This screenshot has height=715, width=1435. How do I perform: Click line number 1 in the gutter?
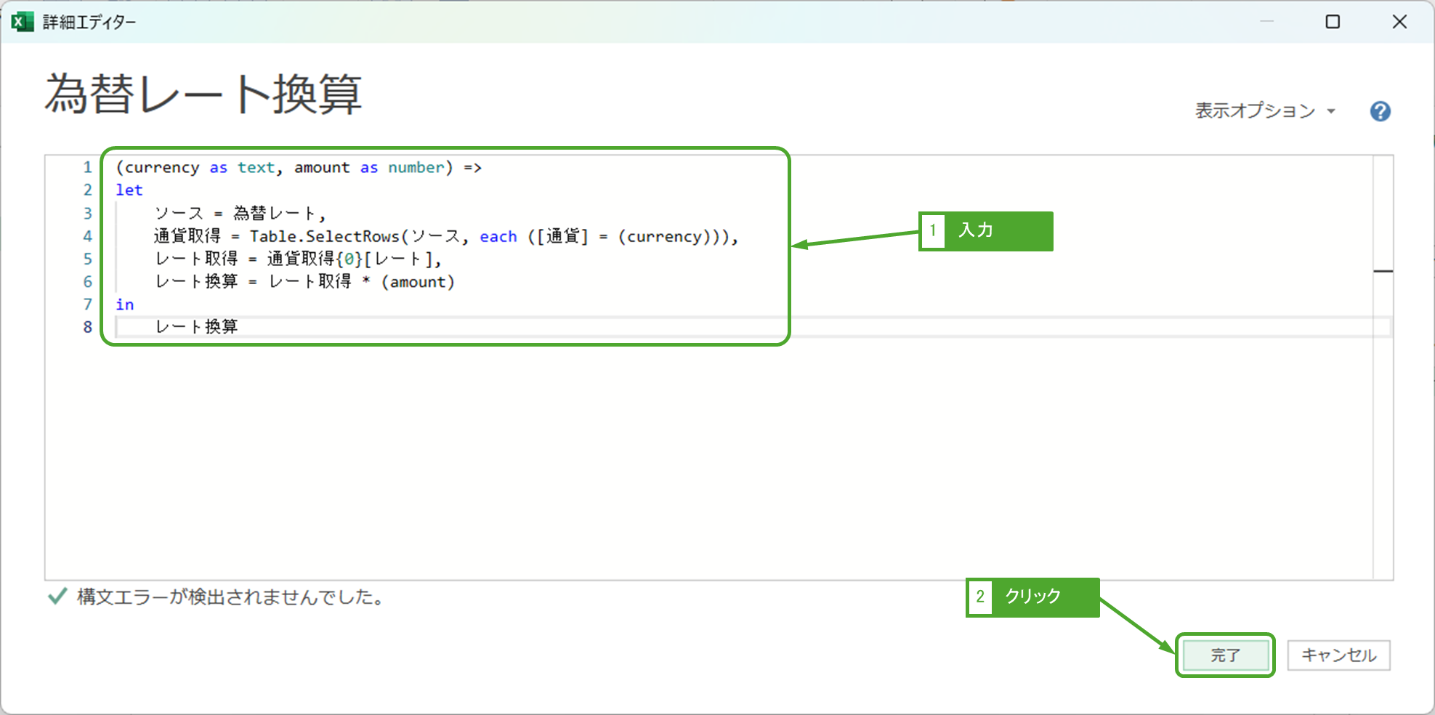(87, 168)
